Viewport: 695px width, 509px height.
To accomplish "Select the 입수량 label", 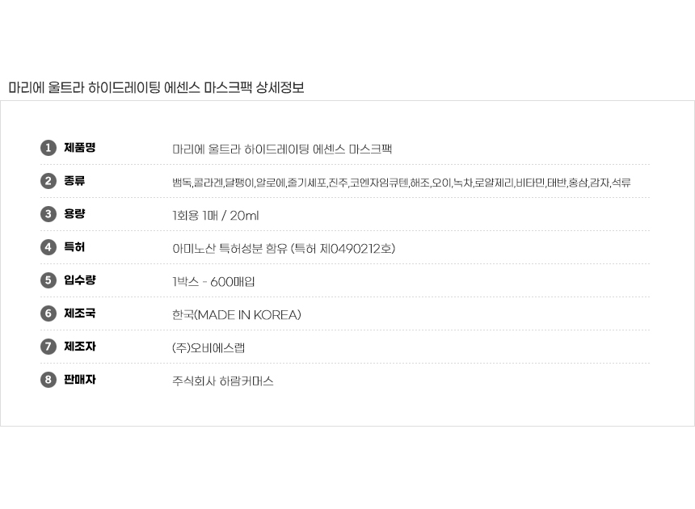I will pyautogui.click(x=79, y=280).
